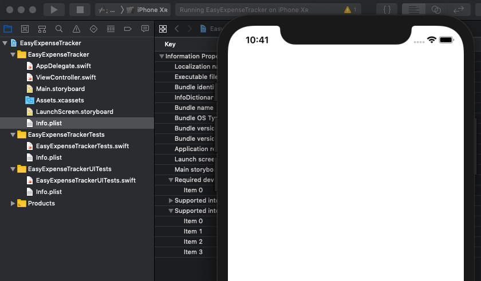This screenshot has width=481, height=281.
Task: Open the related items grid menu
Action: click(163, 29)
